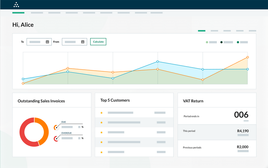
Task: Click the triangle dots logo in header
Action: [x=16, y=5]
